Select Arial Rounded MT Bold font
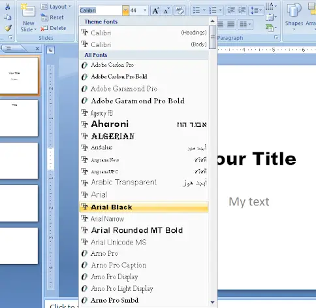This screenshot has width=316, height=308. 144,230
